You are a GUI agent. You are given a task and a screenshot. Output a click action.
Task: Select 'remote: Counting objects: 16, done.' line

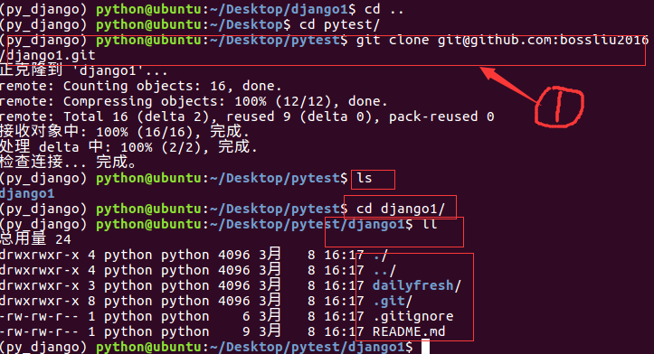tap(140, 86)
